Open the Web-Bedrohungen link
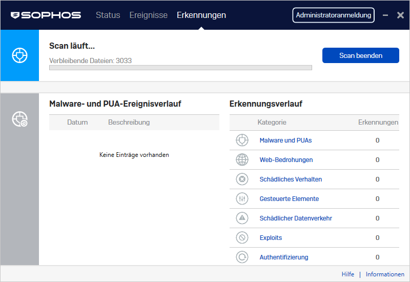The image size is (410, 282). [286, 159]
